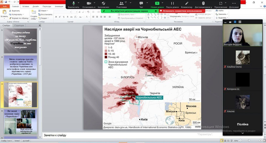Mute microphone in the Zoom toolbar

[73, 3]
